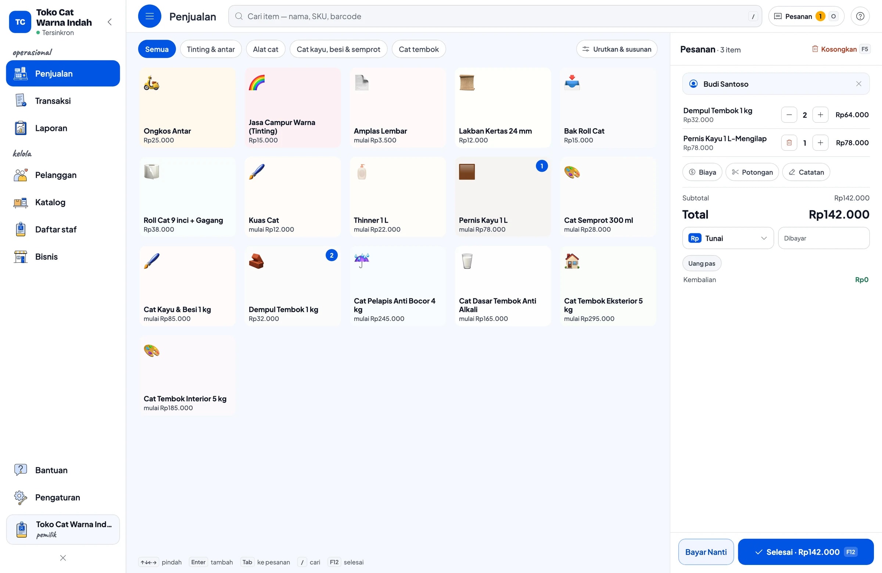
Task: Open the Urutkan & susunan options
Action: (x=617, y=49)
